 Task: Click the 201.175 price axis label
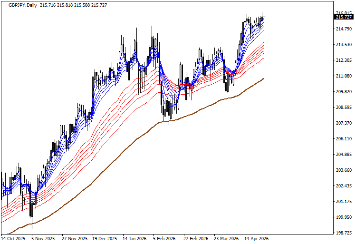(344, 202)
